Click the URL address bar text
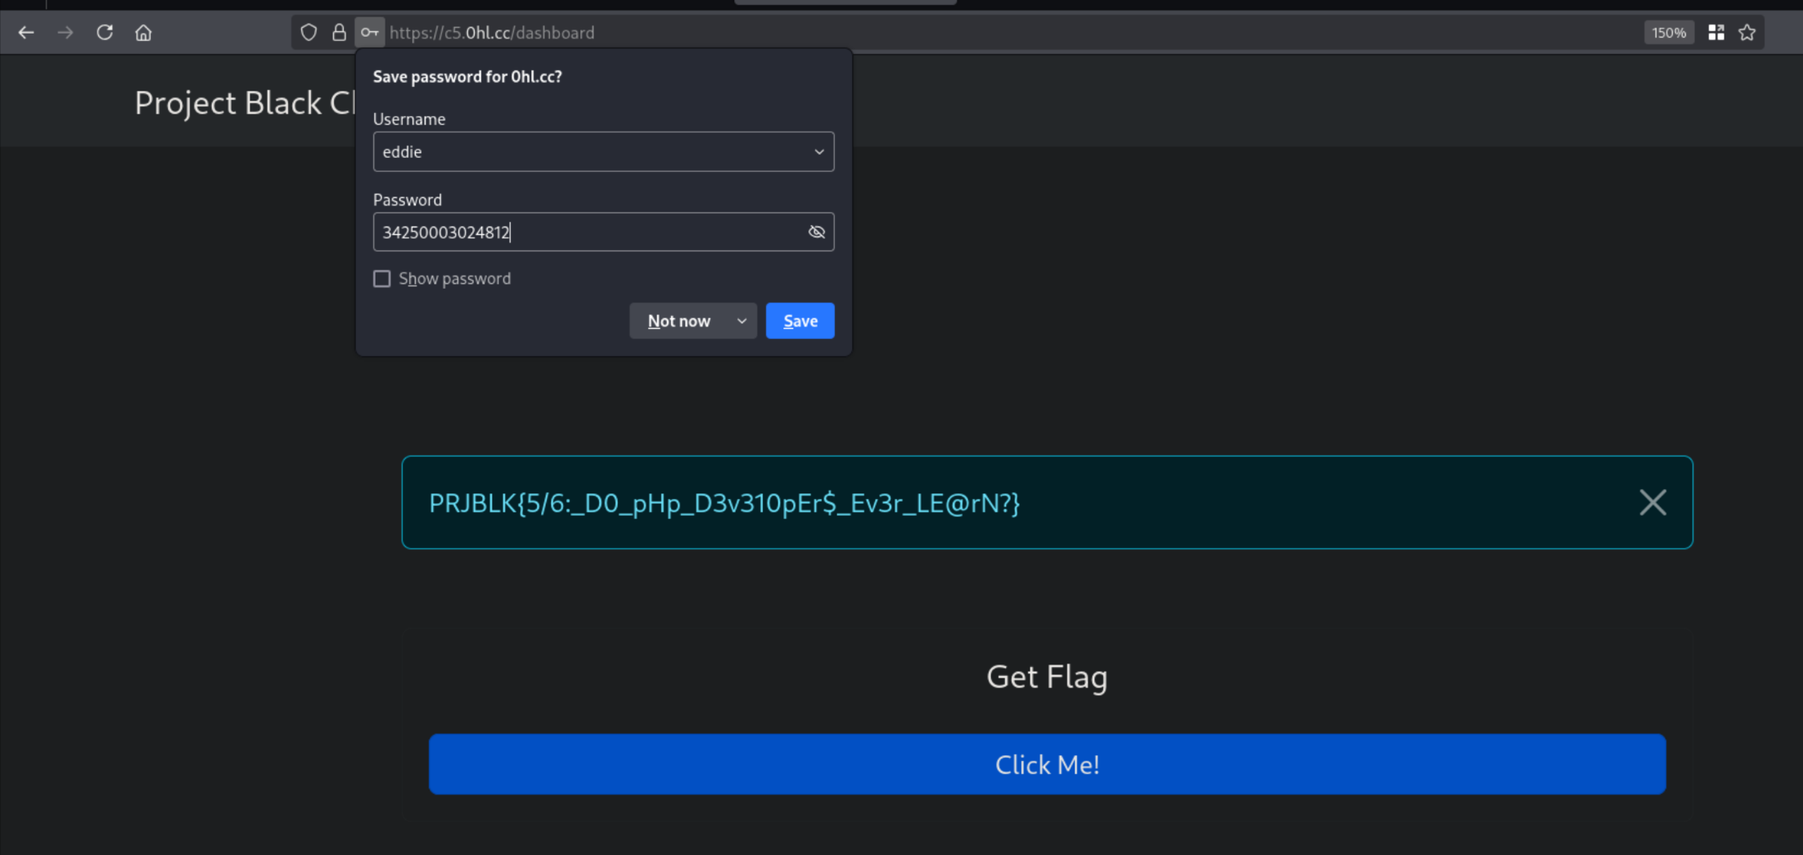 [491, 33]
